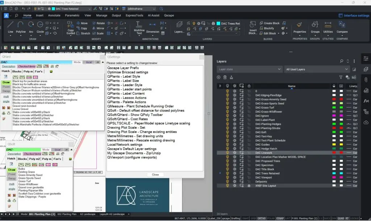This screenshot has height=221, width=371.
Task: Select the Line drawing tool
Action: (x=11, y=27)
